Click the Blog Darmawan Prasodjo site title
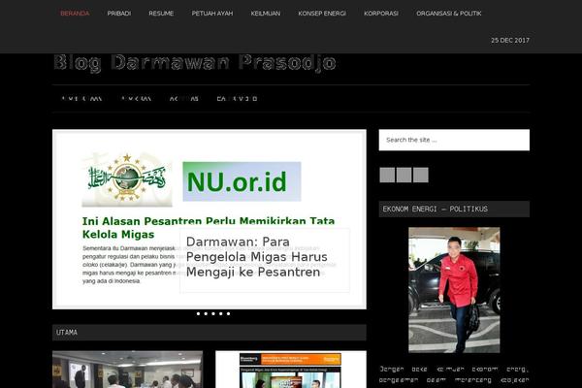Viewport: 582px width, 388px height. (195, 62)
